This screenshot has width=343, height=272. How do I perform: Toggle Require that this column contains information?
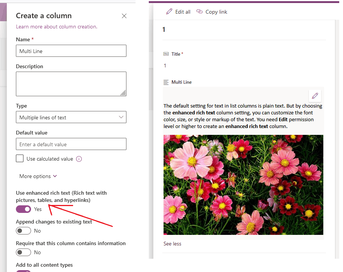pyautogui.click(x=23, y=252)
